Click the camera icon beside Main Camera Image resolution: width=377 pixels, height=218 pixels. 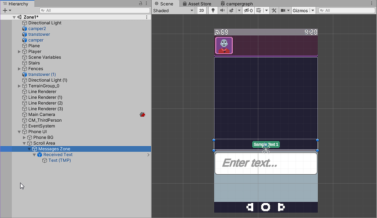coord(142,114)
